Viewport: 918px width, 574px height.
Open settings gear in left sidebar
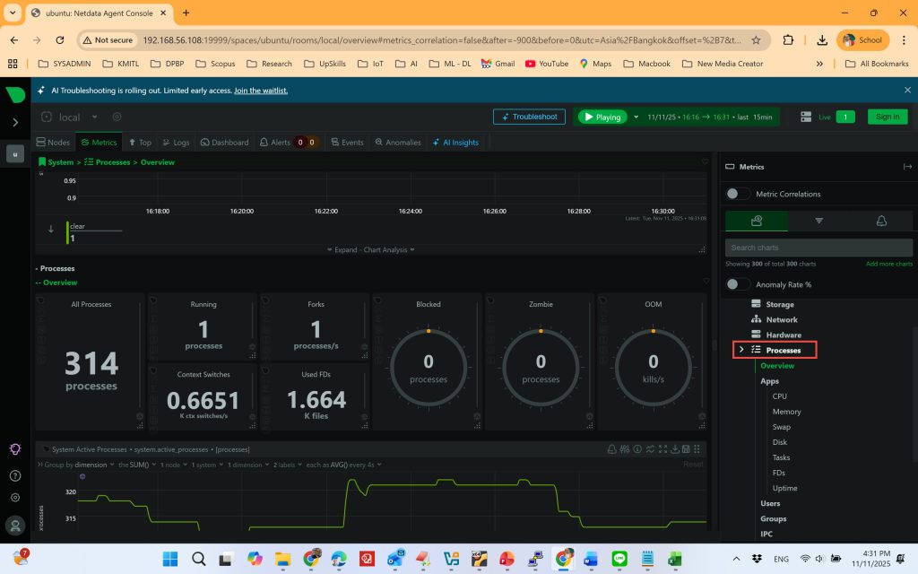[x=15, y=498]
